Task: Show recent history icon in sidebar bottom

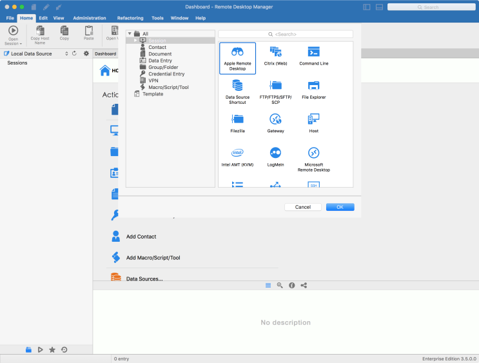Action: (x=64, y=349)
